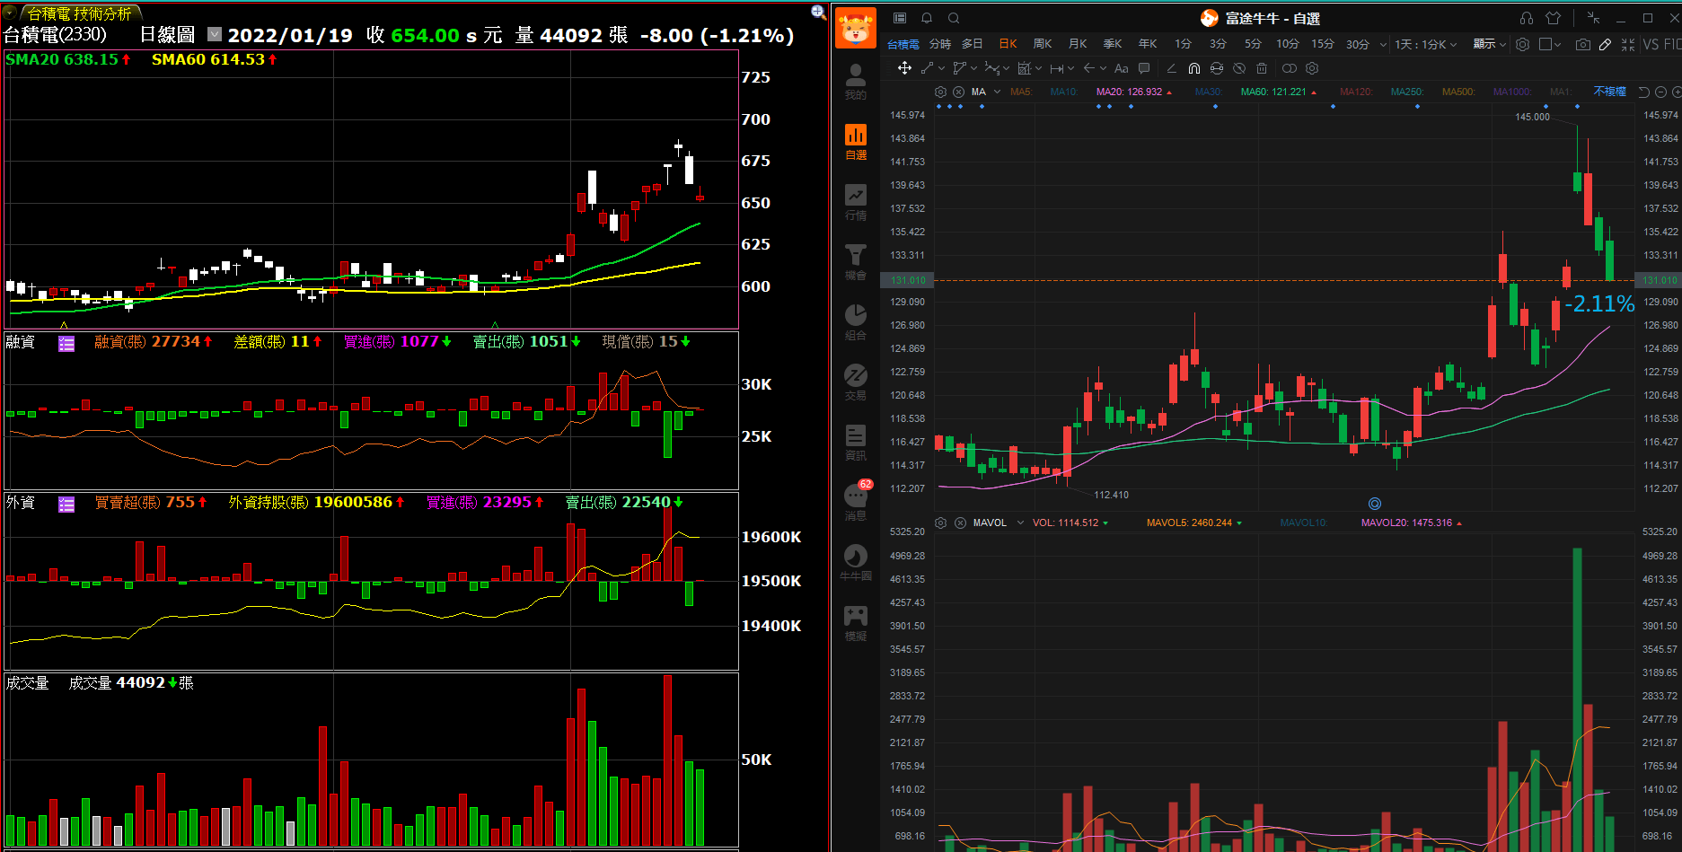The height and width of the screenshot is (852, 1682).
Task: Switch to 年K yearly chart tab
Action: [1148, 44]
